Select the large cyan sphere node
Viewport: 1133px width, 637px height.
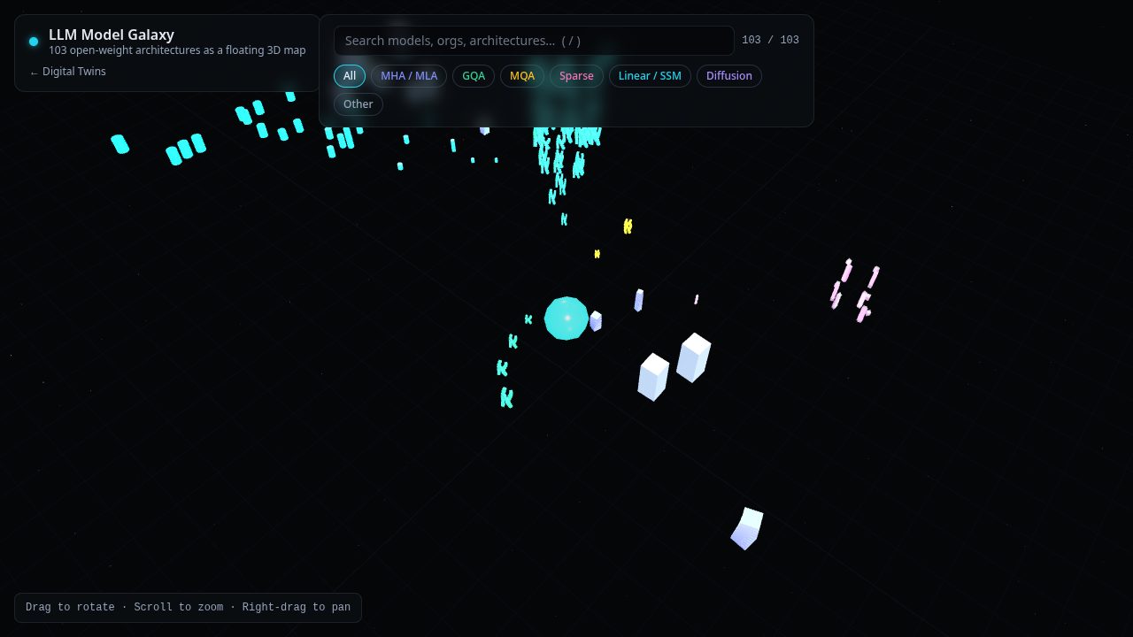[x=566, y=318]
